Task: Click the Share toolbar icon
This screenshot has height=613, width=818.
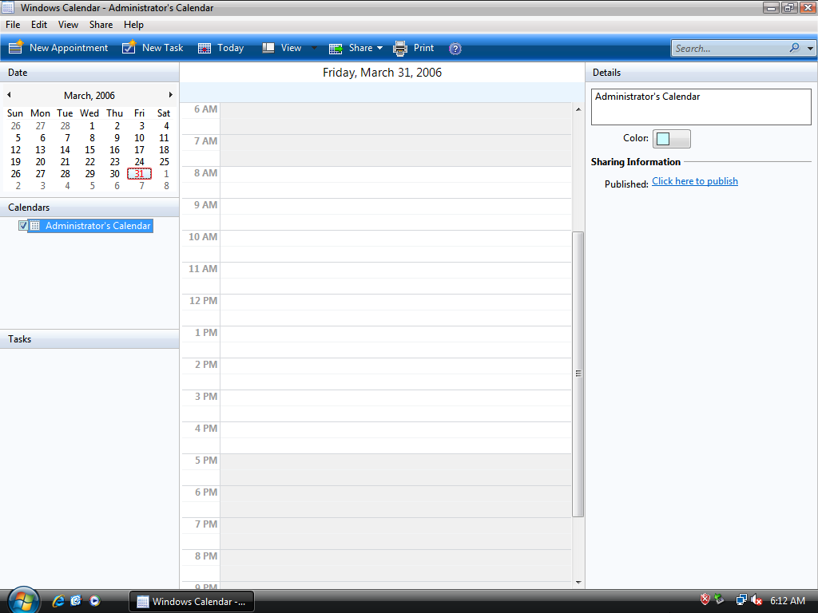Action: click(x=336, y=49)
